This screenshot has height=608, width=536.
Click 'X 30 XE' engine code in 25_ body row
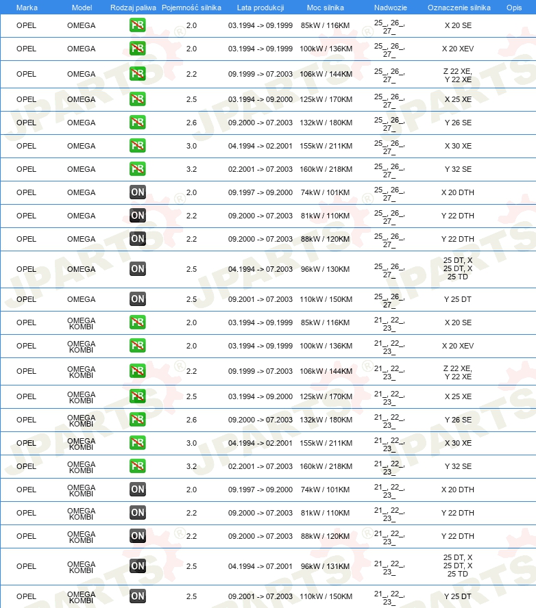[458, 146]
